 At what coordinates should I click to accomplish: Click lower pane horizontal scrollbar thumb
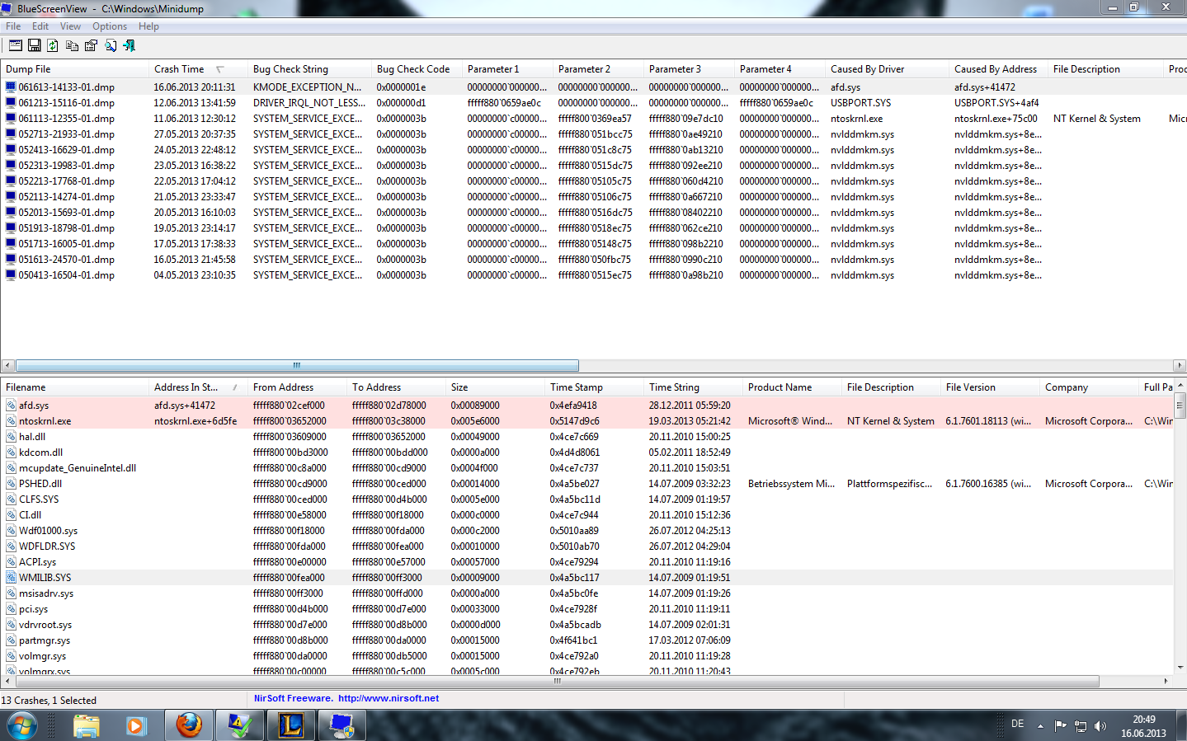(557, 682)
